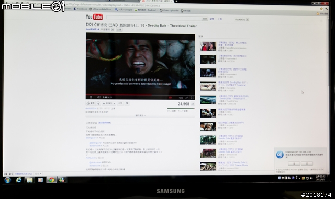Enter fullscreen with the player's fullscreen icon
The height and width of the screenshot is (199, 335).
point(192,98)
